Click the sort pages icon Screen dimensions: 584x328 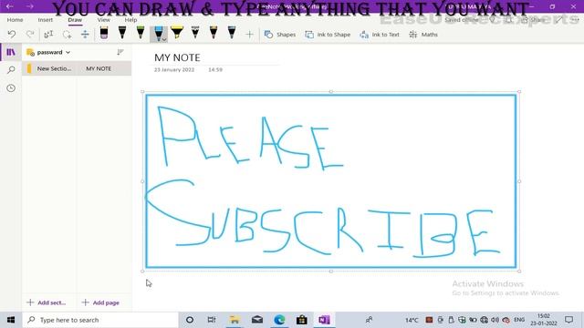[120, 52]
